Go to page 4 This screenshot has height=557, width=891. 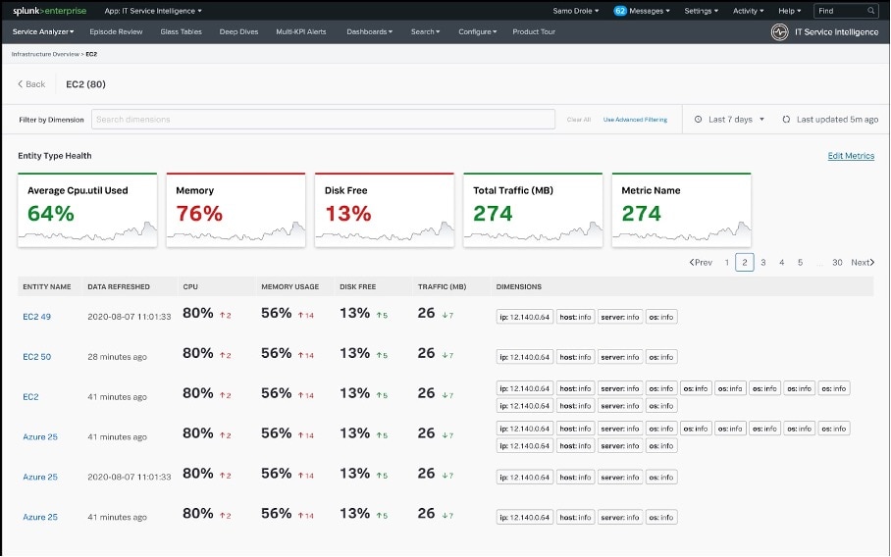click(782, 262)
